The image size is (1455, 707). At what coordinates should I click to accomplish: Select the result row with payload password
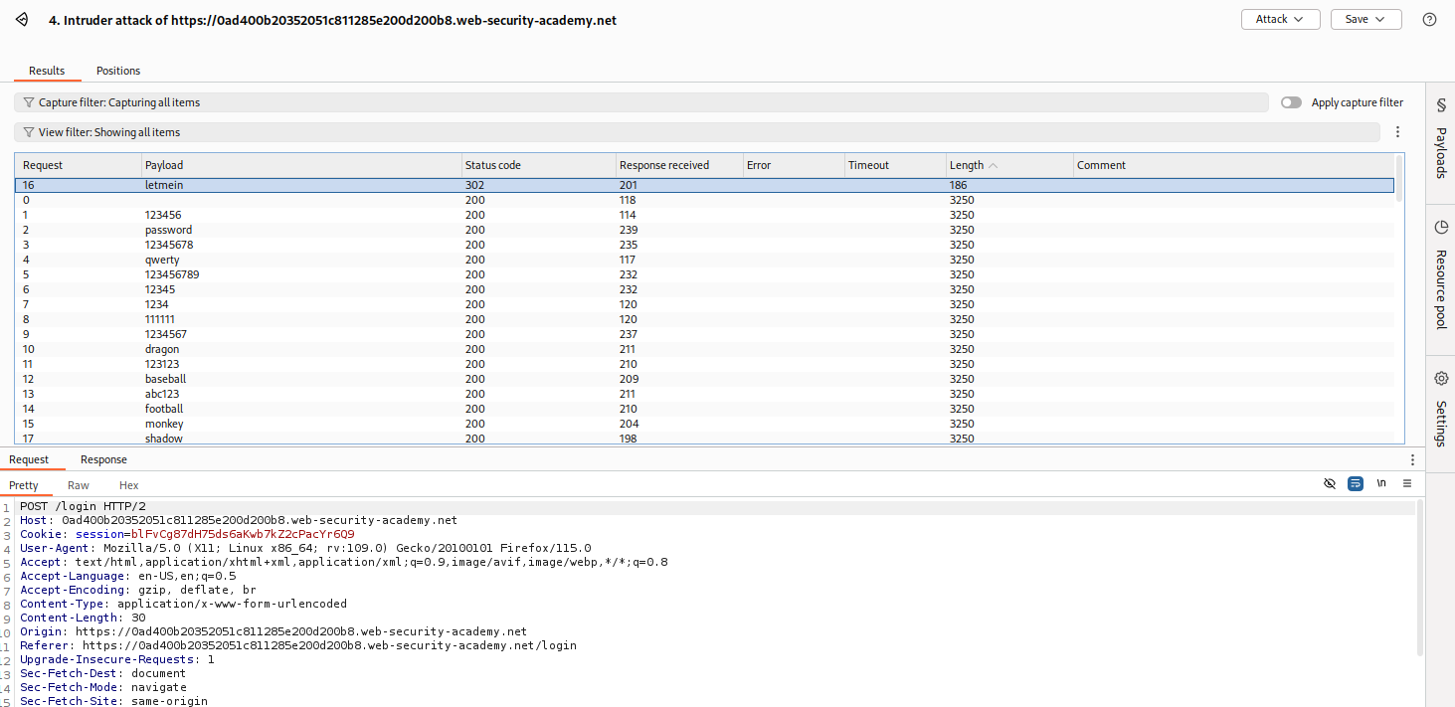[x=168, y=230]
